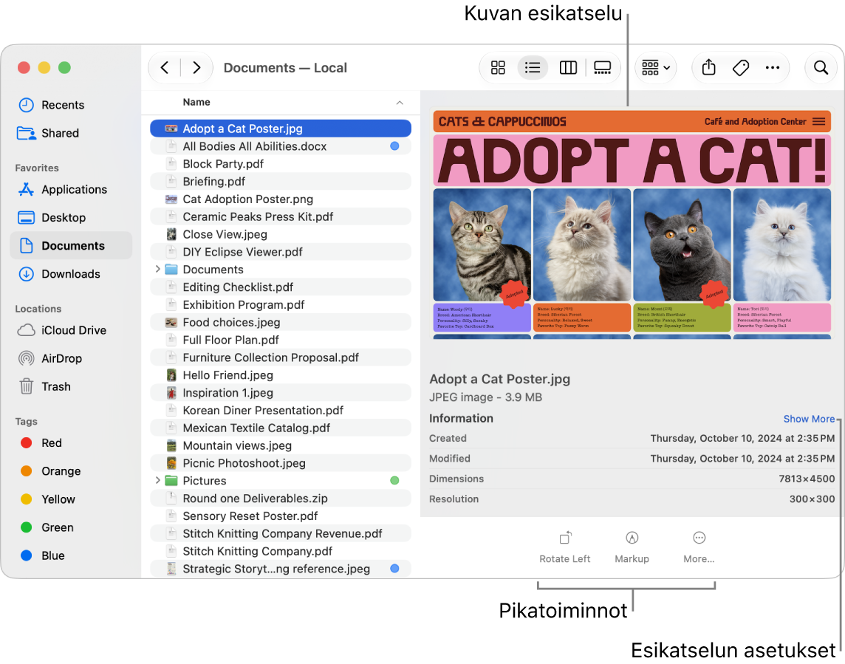Go forward with the right chevron button
This screenshot has height=664, width=845.
click(x=196, y=67)
